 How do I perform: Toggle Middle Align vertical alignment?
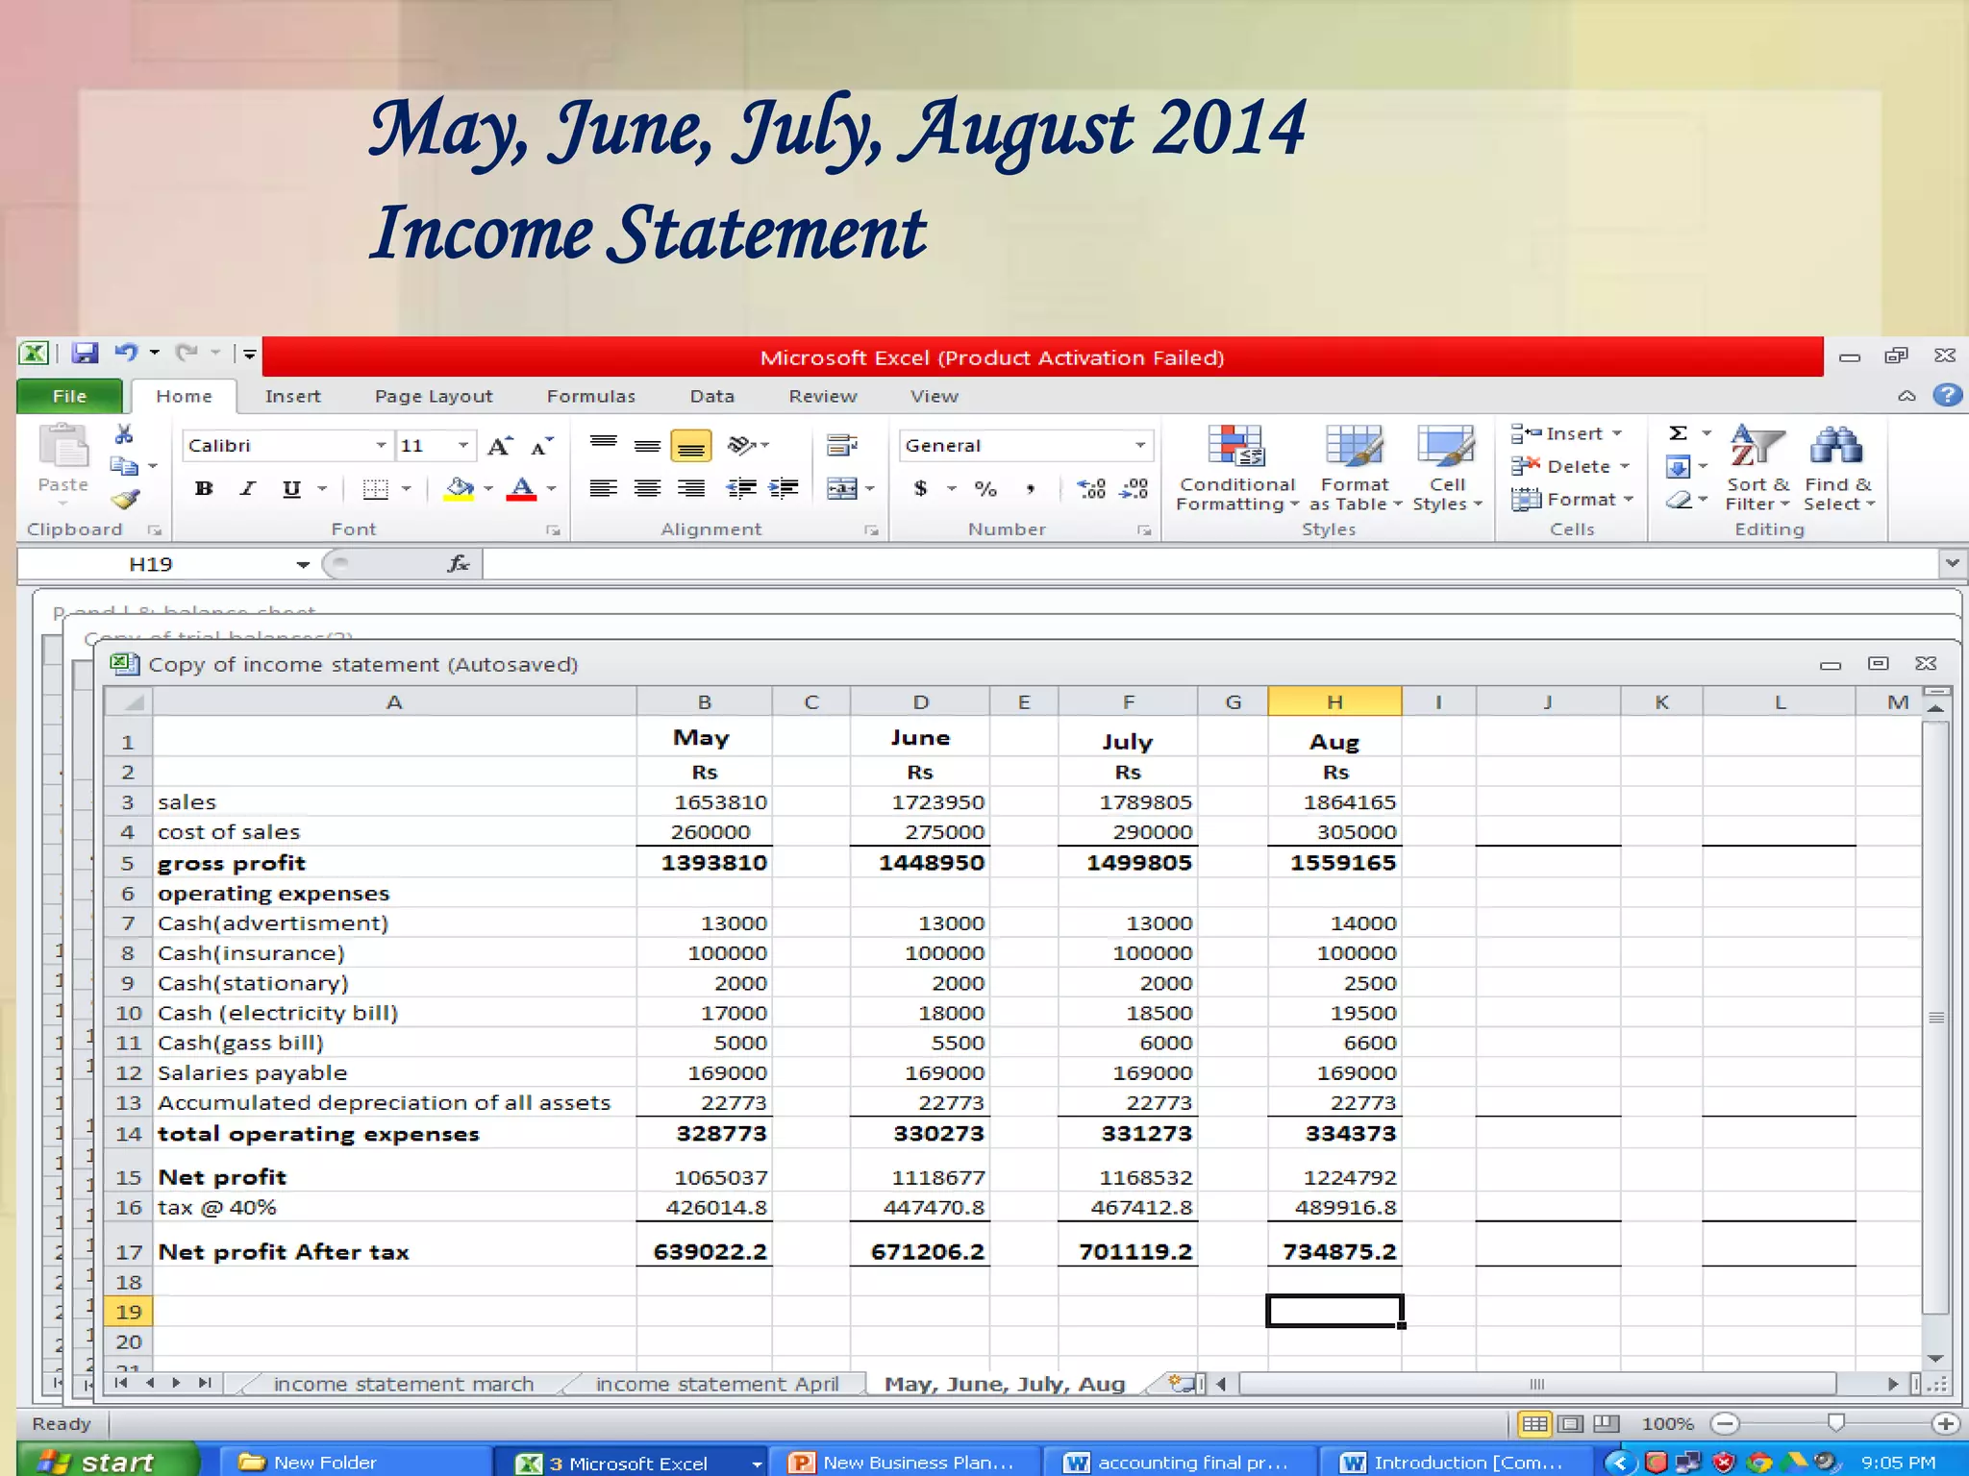647,446
